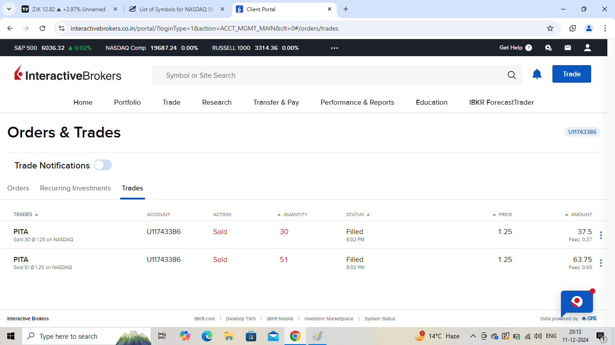Sort by the AMOUNT column header
Image resolution: width=615 pixels, height=345 pixels.
(579, 214)
